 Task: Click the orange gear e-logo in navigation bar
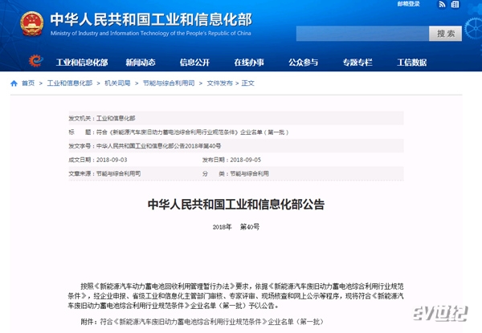tap(36, 60)
